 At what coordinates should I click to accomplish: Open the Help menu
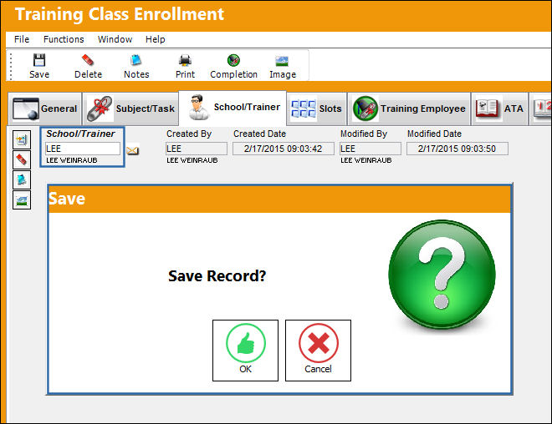pos(156,39)
